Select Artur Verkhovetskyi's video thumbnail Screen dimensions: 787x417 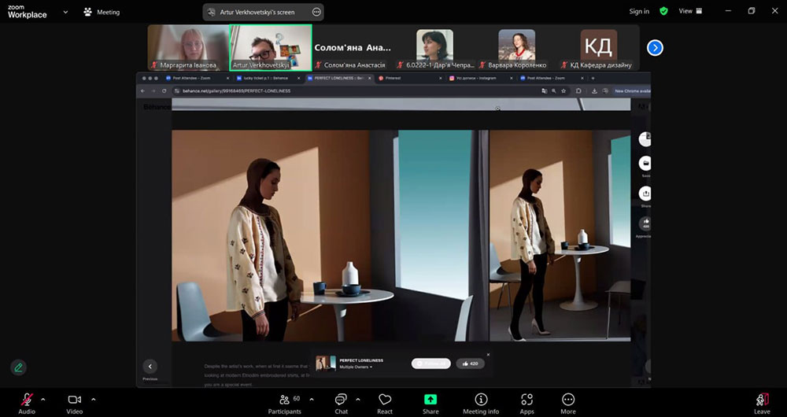click(x=271, y=47)
